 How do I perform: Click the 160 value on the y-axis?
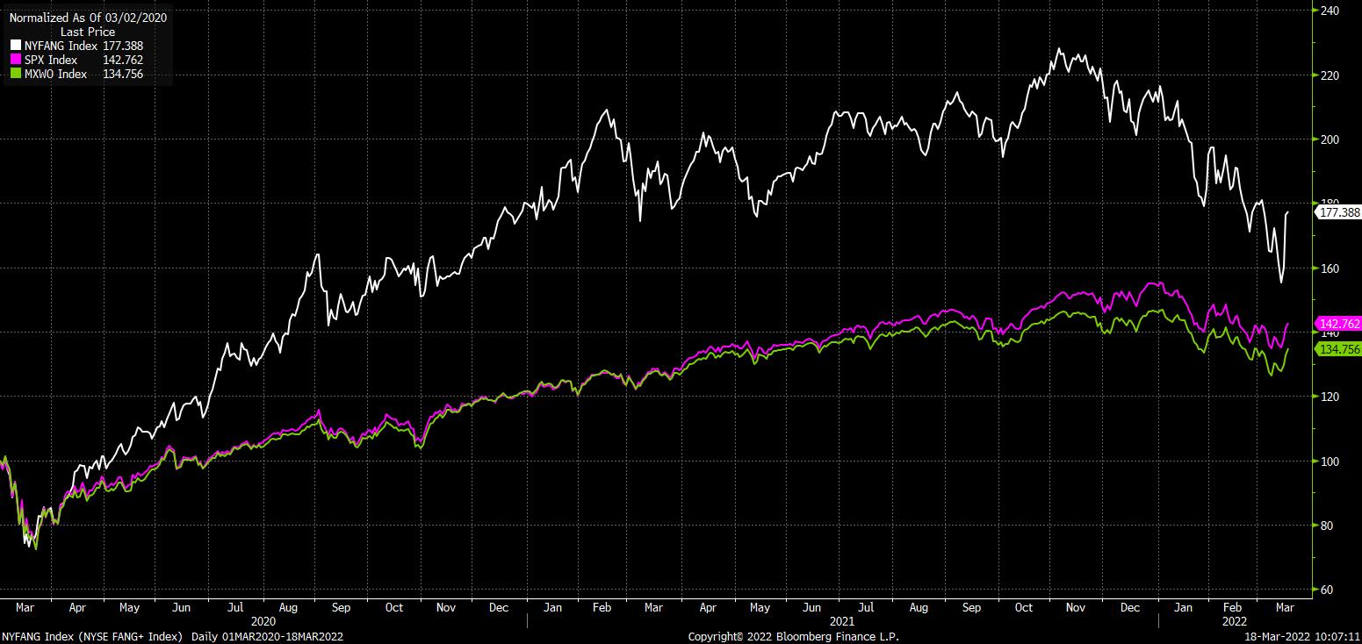1329,268
